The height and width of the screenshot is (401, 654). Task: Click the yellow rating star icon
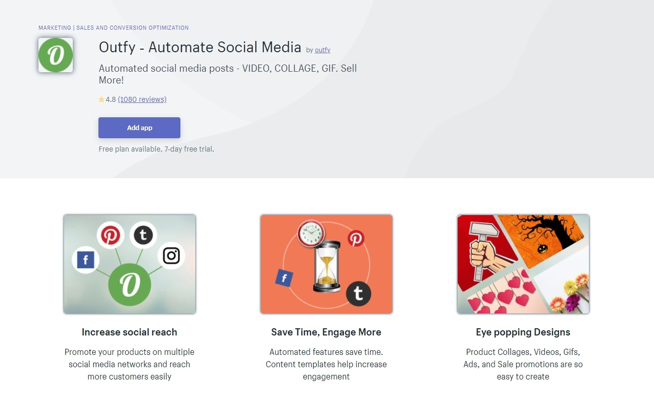coord(101,99)
